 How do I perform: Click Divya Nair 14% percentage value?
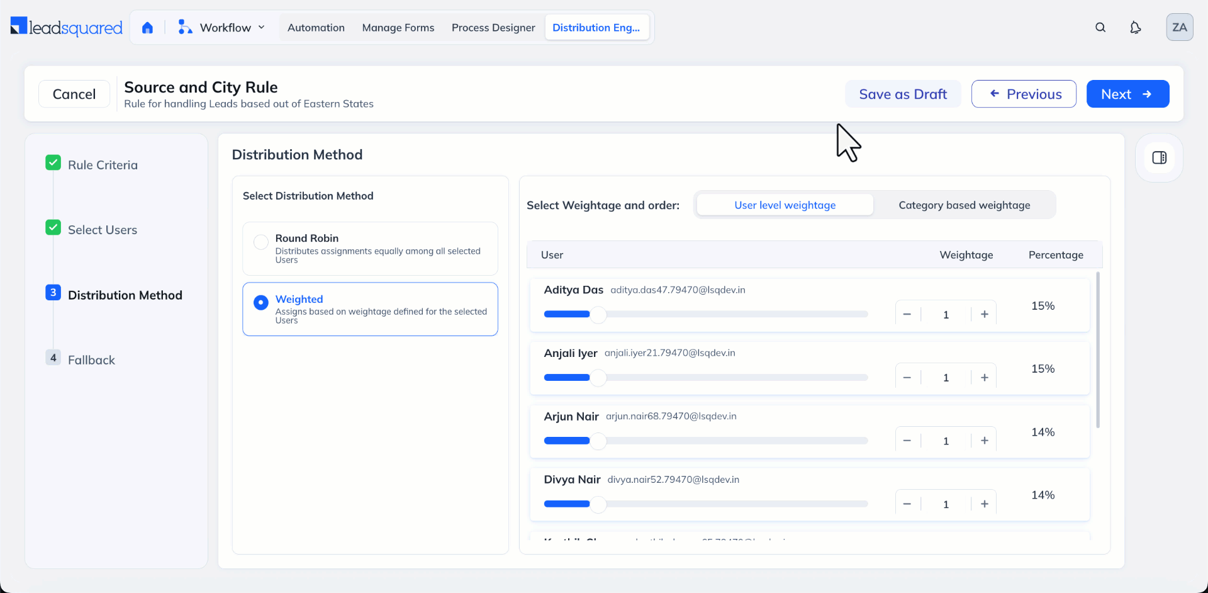(1043, 495)
